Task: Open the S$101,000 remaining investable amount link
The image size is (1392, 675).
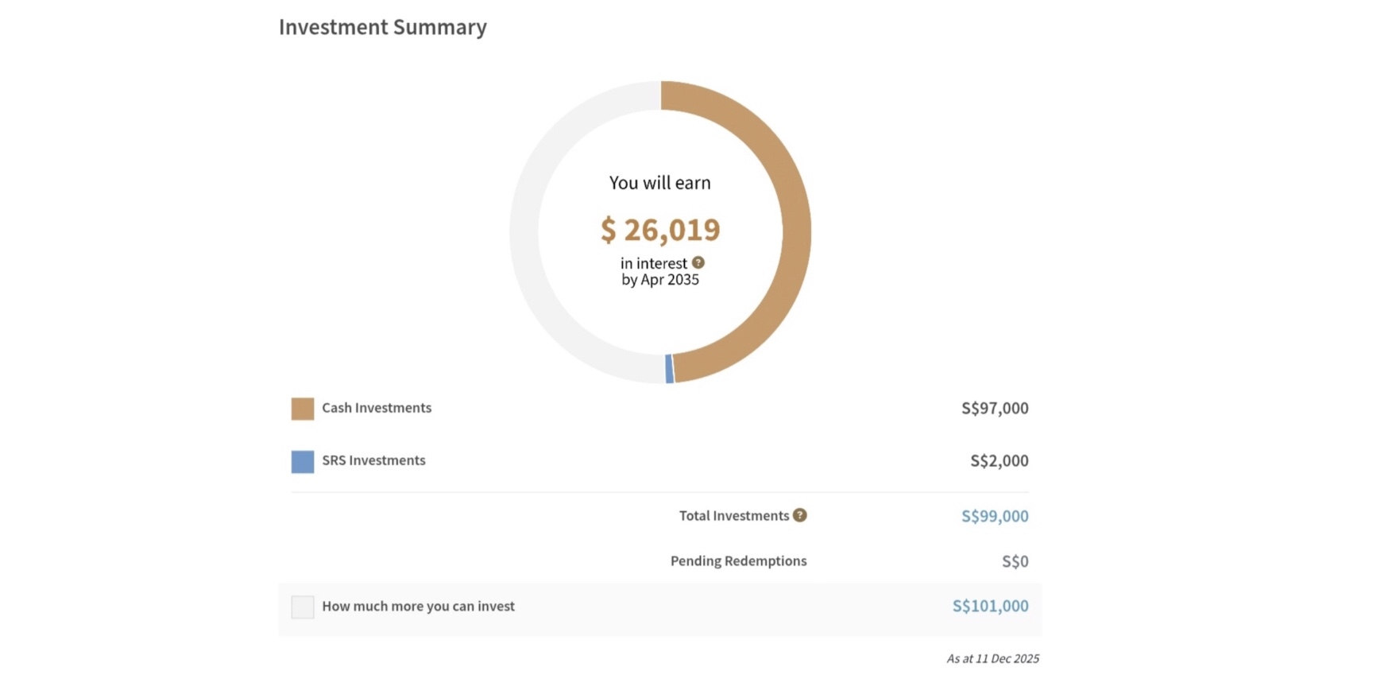Action: 989,606
